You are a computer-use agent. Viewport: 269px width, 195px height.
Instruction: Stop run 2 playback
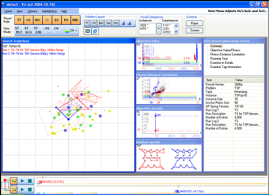[30, 189]
